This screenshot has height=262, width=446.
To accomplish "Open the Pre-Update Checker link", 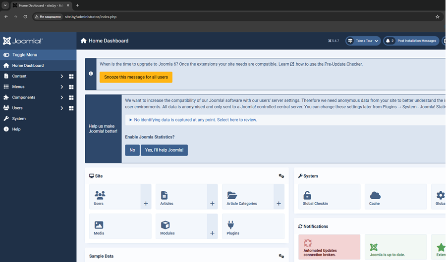I will (326, 64).
